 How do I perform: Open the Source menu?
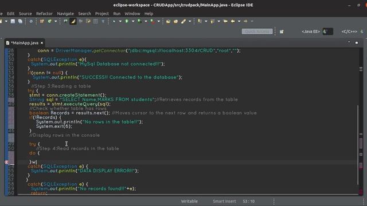click(x=25, y=14)
